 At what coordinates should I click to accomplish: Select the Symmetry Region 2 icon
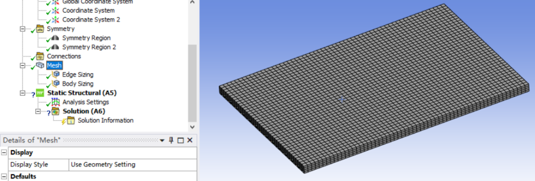click(x=55, y=47)
